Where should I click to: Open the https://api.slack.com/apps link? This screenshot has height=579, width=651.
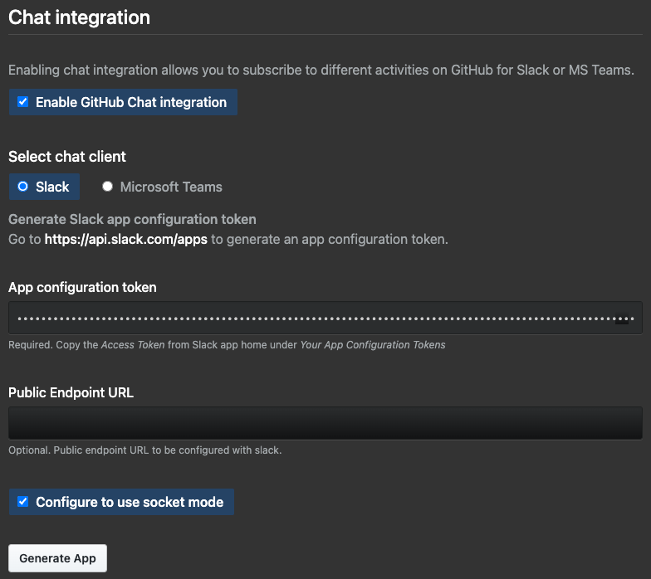[x=125, y=239]
